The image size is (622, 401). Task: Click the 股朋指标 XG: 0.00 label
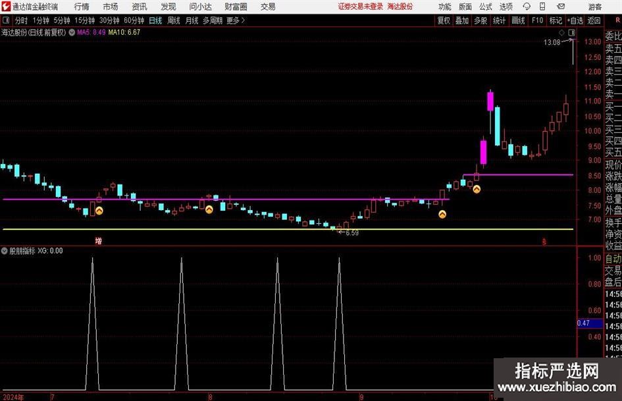point(36,251)
